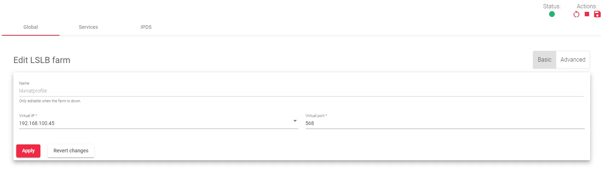The height and width of the screenshot is (170, 601).
Task: Click the Status label text
Action: pyautogui.click(x=552, y=6)
